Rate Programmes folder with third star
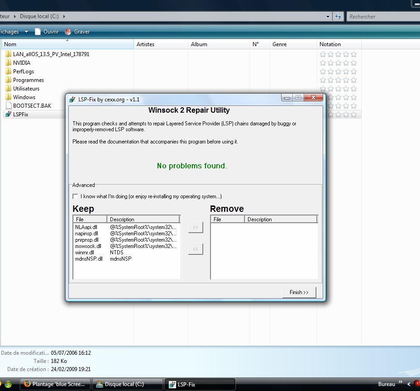 338,80
